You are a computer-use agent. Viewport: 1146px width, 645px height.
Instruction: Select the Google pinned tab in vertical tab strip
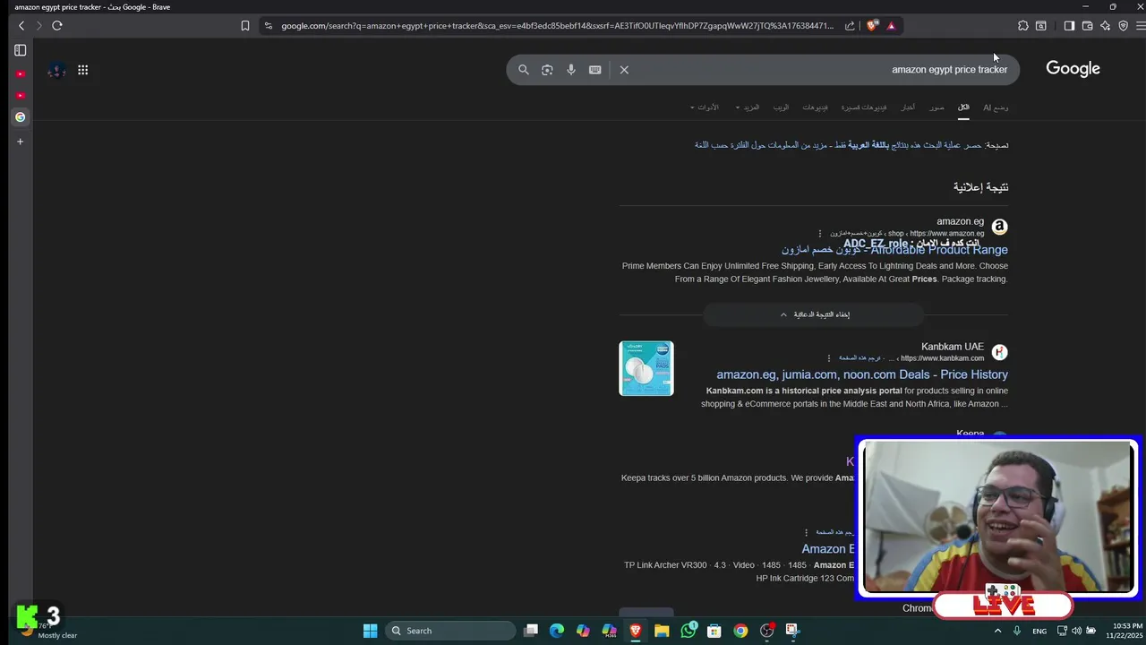20,117
